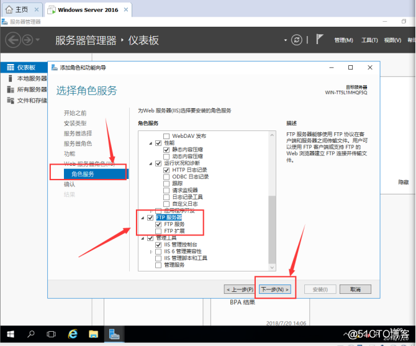
Task: Check 管理服务 checkbox
Action: [x=158, y=265]
